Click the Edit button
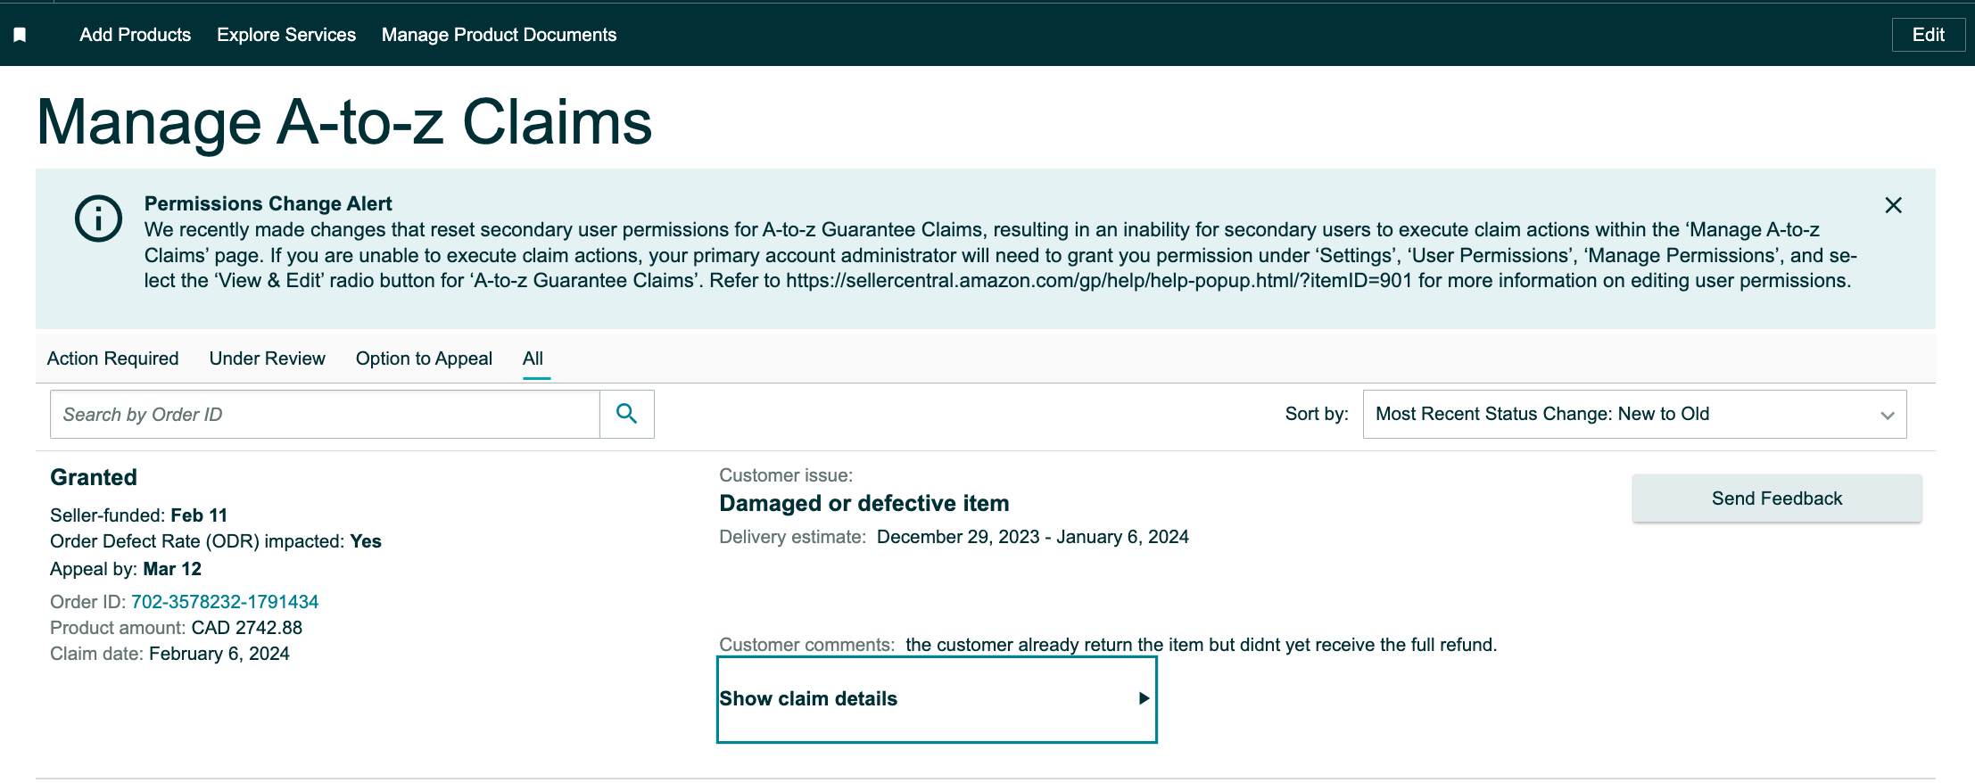This screenshot has width=1975, height=783. [1928, 35]
